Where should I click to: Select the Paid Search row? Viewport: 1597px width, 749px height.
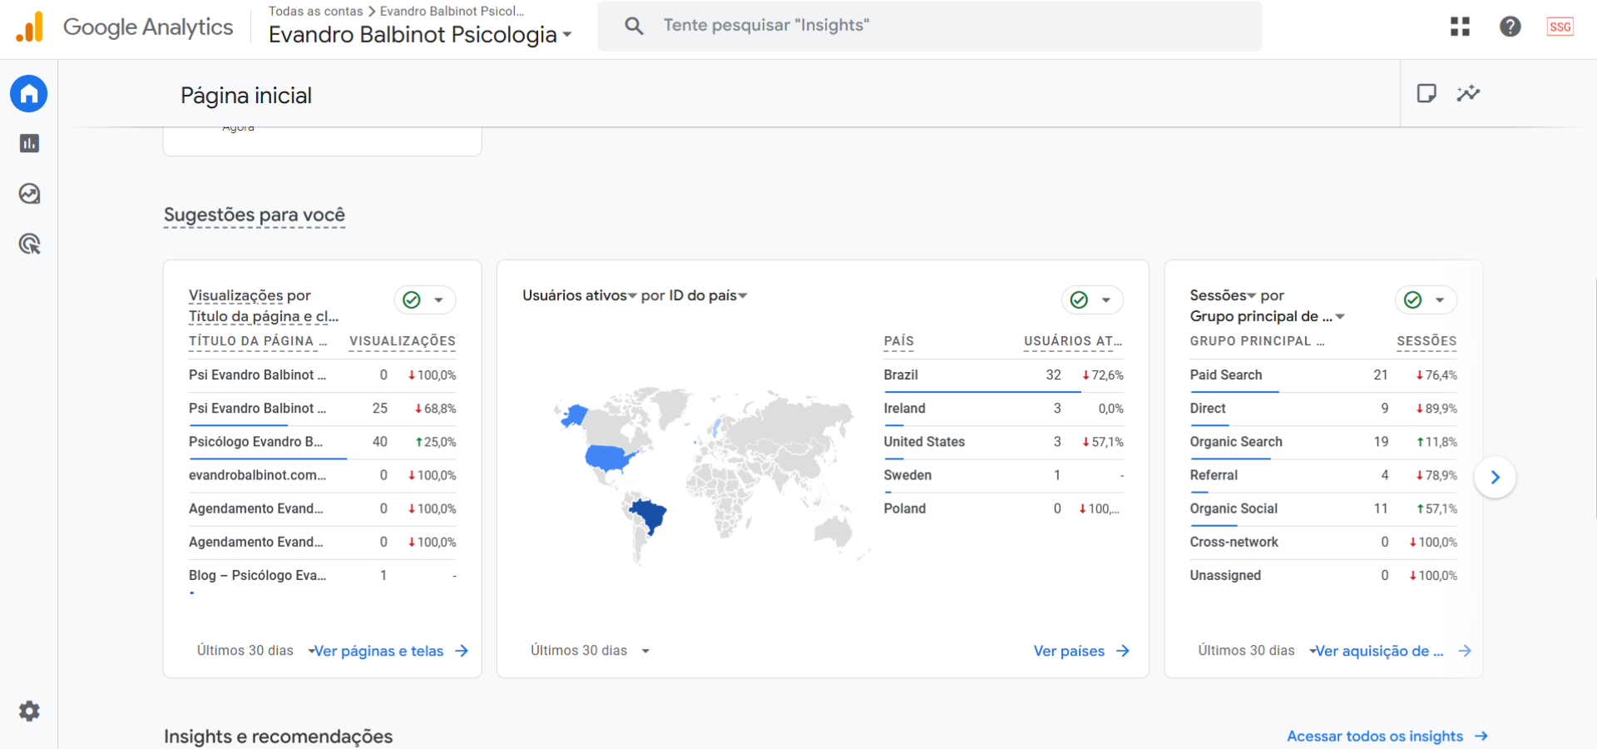click(x=1323, y=375)
